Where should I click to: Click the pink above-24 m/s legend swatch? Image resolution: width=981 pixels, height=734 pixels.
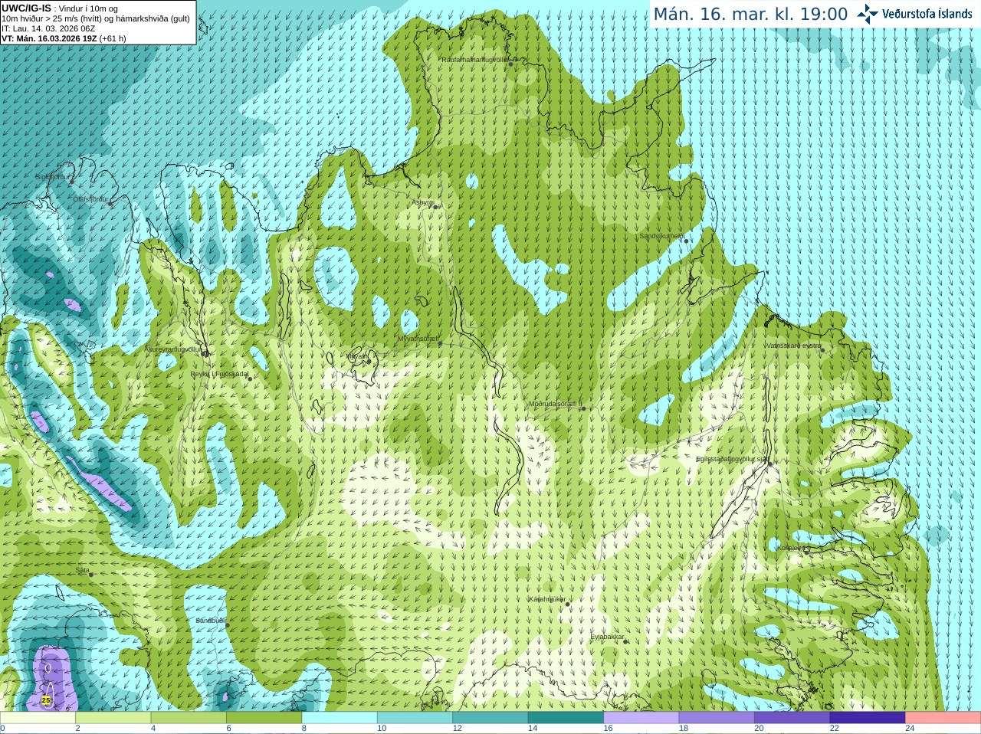coord(943,718)
